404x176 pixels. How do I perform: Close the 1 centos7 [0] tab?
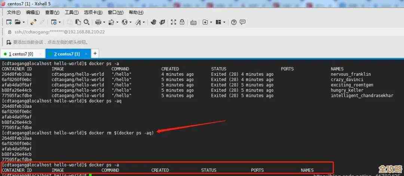pyautogui.click(x=40, y=54)
